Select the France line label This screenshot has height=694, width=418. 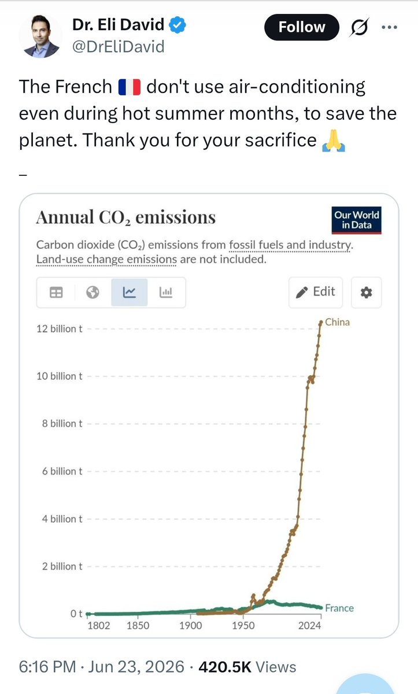[x=339, y=608]
